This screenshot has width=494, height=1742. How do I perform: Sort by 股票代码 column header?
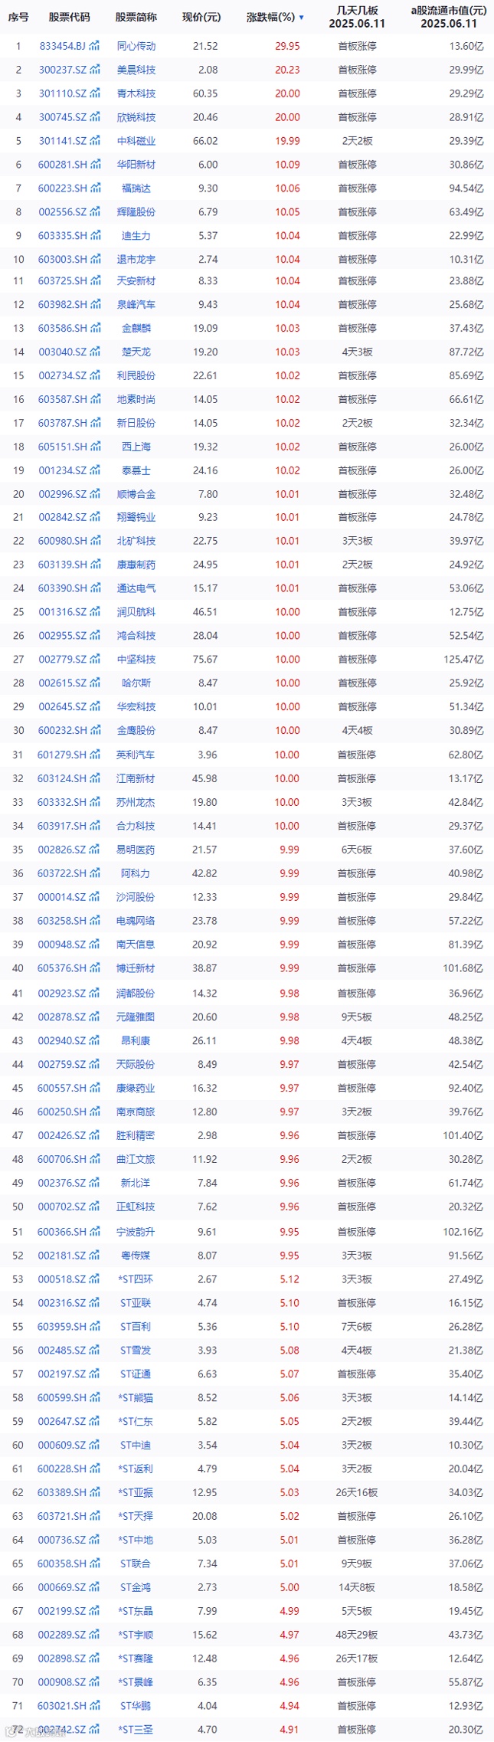pyautogui.click(x=69, y=17)
